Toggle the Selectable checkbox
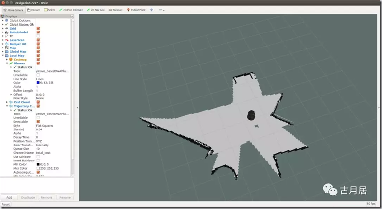Image resolution: width=382 pixels, height=209 pixels. coord(38,122)
